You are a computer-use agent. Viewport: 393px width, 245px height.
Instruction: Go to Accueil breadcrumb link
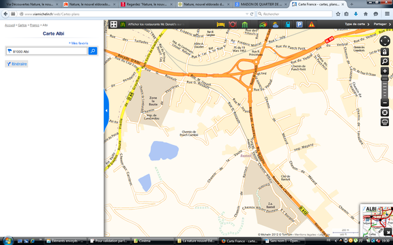tap(10, 25)
